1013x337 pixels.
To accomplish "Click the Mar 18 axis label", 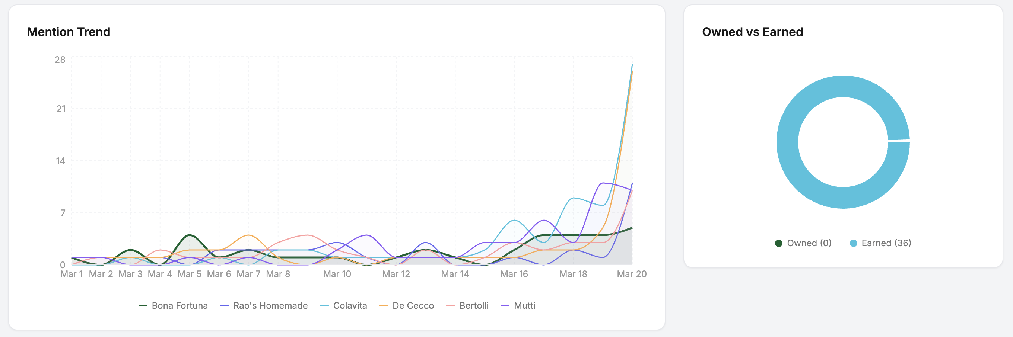I will [x=573, y=274].
